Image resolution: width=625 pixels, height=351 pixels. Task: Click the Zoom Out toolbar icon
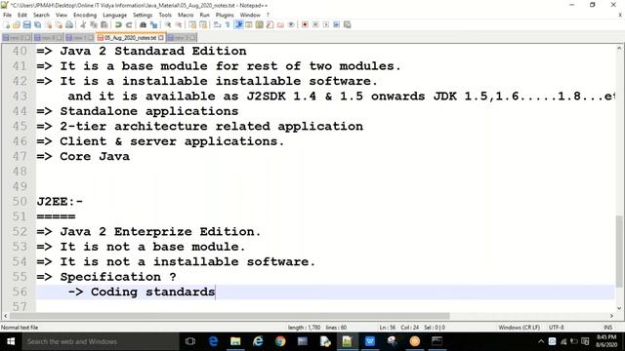pos(178,24)
